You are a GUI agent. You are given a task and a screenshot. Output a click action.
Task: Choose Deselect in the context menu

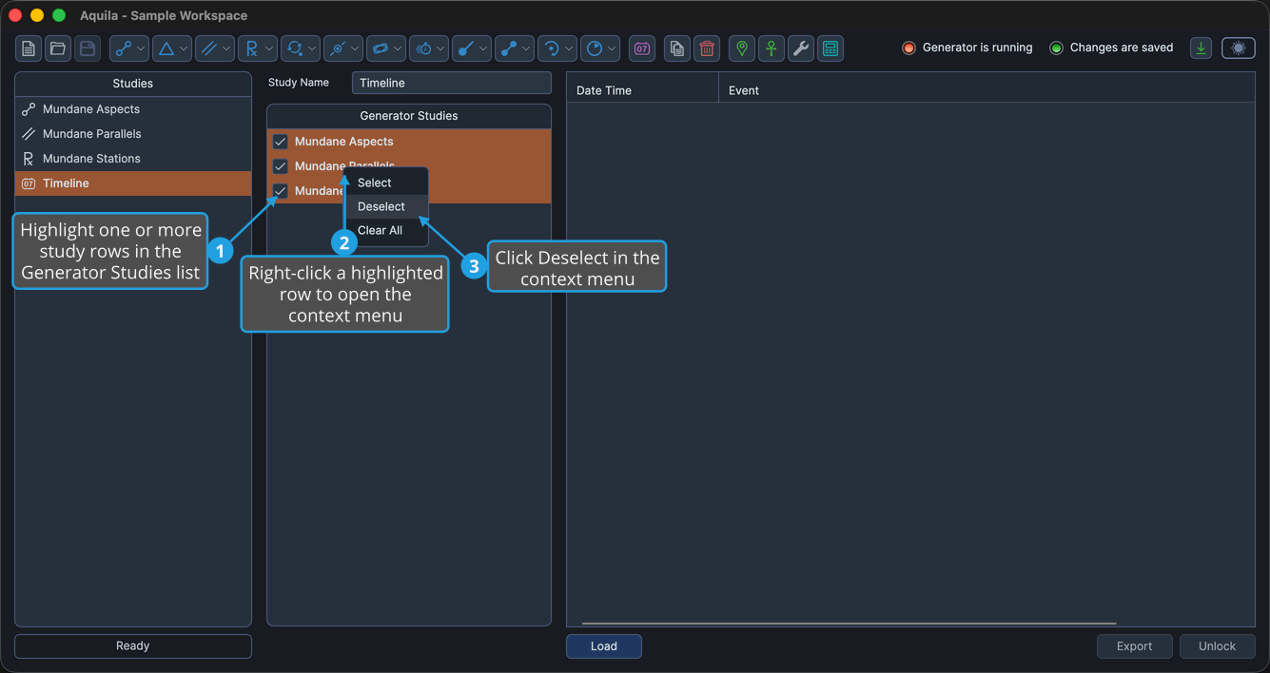386,206
